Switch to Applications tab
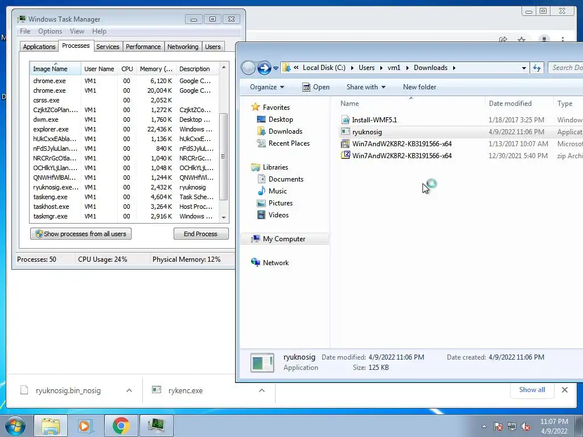Image resolution: width=583 pixels, height=437 pixels. pyautogui.click(x=39, y=47)
